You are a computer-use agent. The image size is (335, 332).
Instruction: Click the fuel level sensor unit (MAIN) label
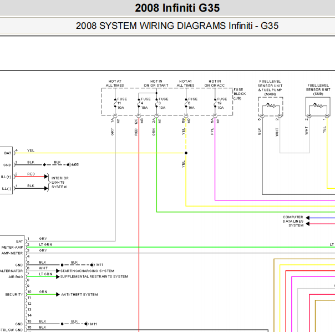270,88
